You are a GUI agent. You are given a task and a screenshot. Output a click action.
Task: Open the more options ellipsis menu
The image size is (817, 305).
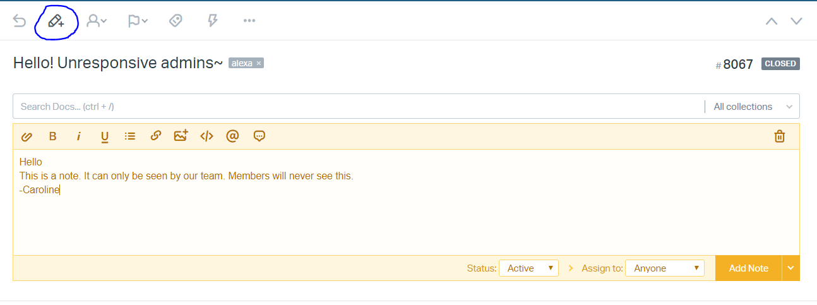(x=249, y=21)
